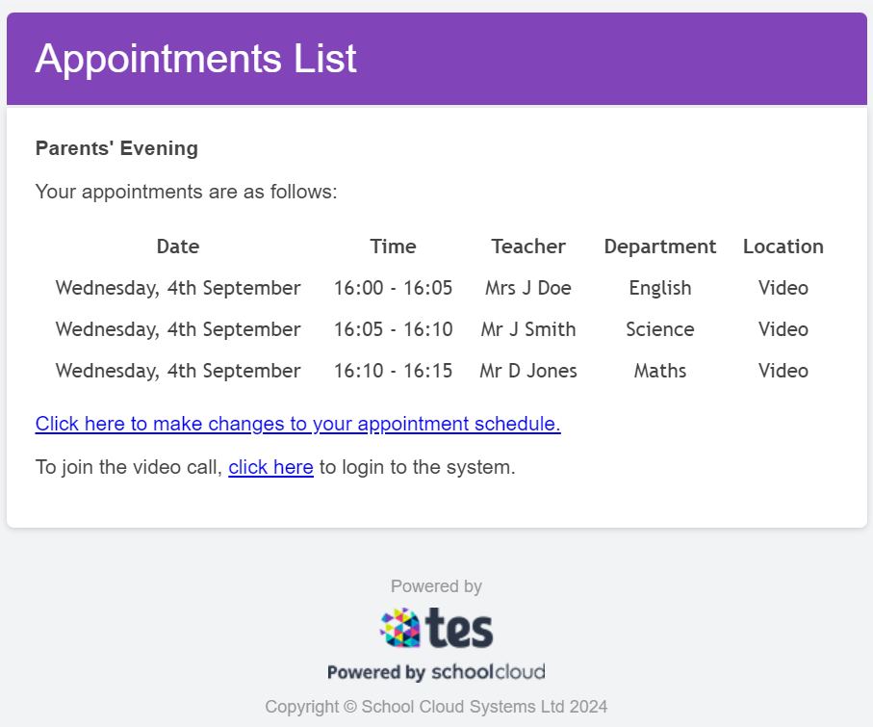Click the 16:00 - 16:05 time slot
The width and height of the screenshot is (873, 727).
393,288
